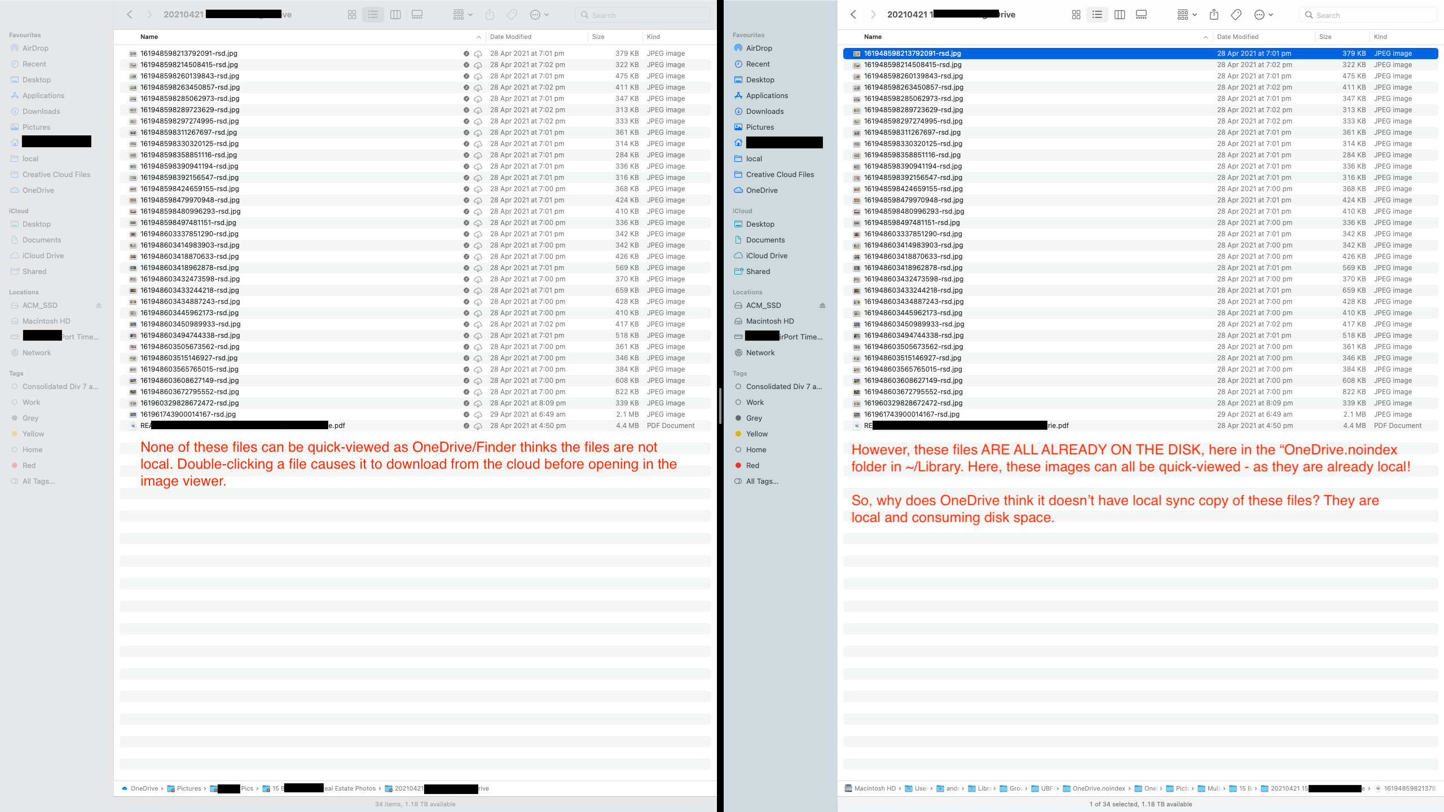Image resolution: width=1444 pixels, height=812 pixels.
Task: Click the Red tag in right sidebar
Action: click(752, 465)
